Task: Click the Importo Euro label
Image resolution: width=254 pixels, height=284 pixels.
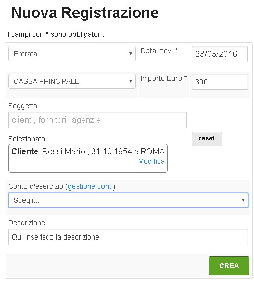Action: coord(164,78)
